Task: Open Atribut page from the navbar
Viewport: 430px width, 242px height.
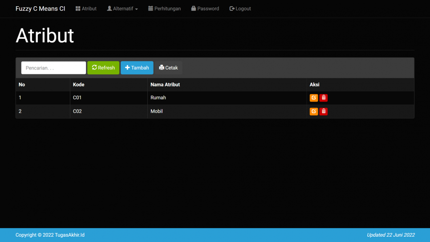Action: [x=86, y=8]
